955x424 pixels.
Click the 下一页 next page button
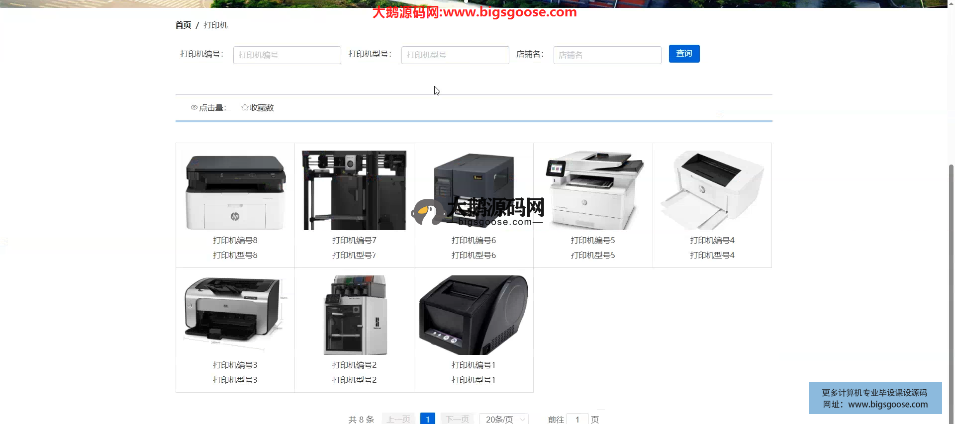pos(457,419)
